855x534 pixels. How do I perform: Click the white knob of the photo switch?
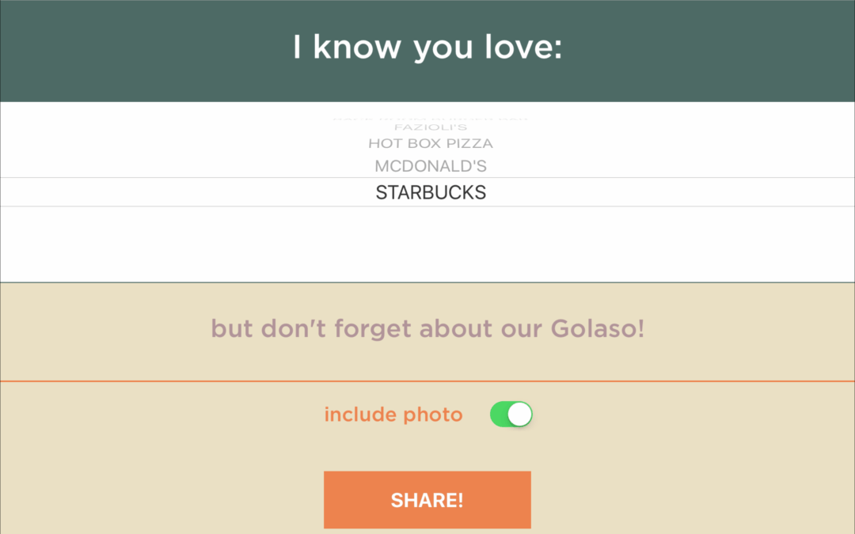[x=519, y=415]
